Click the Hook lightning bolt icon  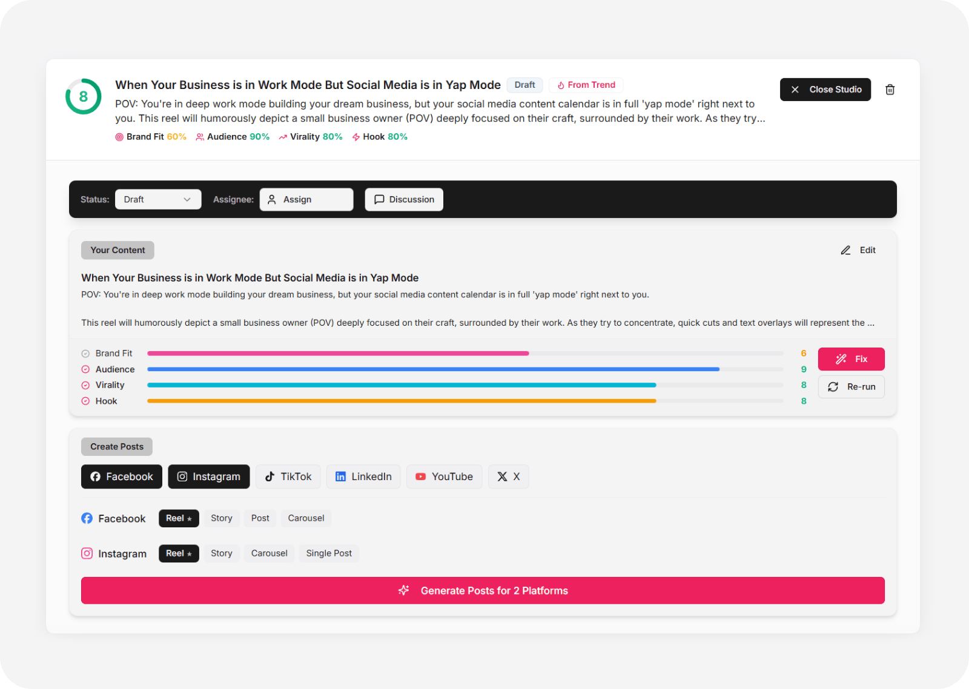[356, 137]
